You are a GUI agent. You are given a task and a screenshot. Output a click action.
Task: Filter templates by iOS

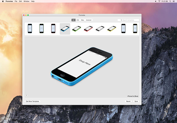[78, 20]
